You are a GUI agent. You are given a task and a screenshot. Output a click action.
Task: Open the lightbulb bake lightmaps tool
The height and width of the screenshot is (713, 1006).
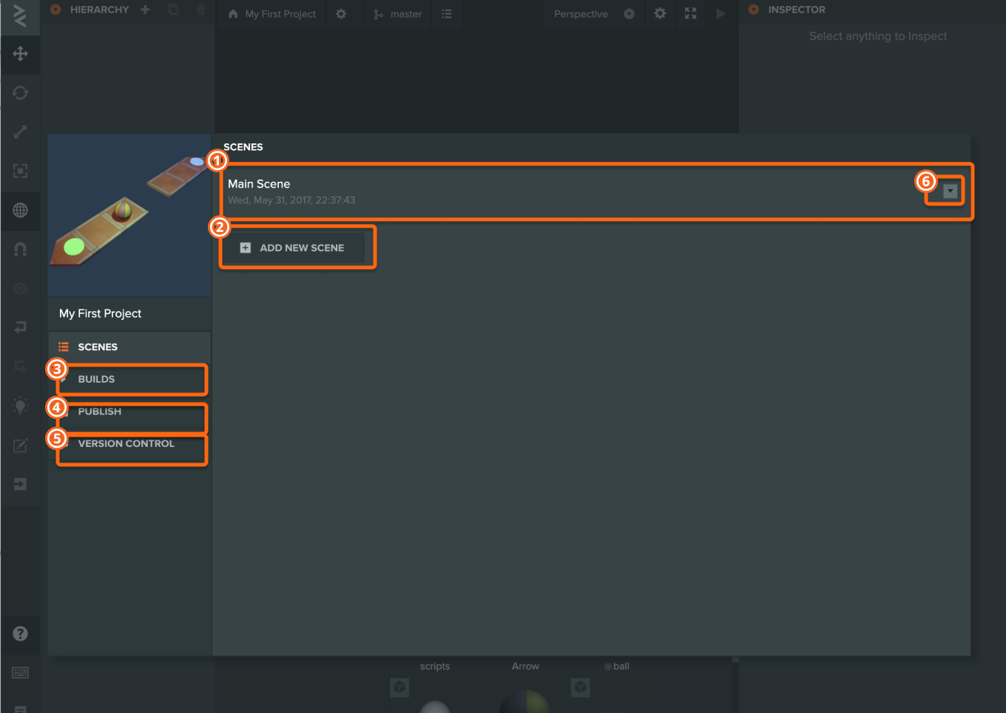tap(20, 406)
